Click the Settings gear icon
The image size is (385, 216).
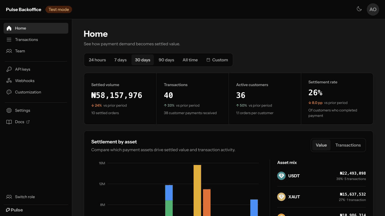(9, 110)
